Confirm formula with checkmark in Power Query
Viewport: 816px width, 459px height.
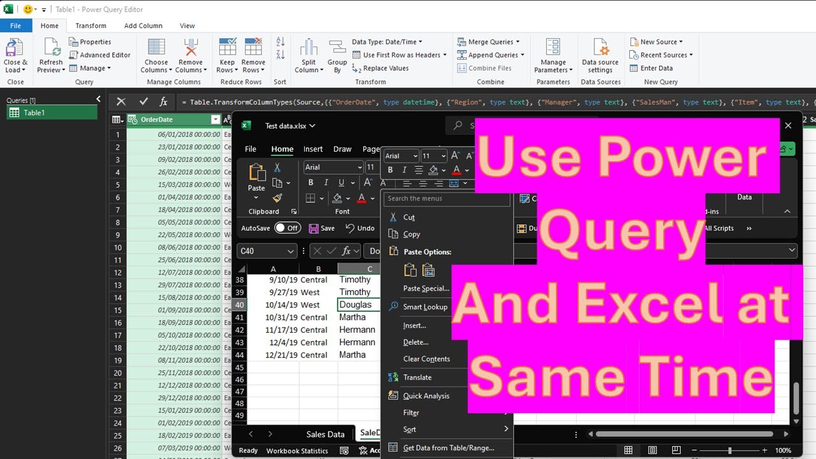[143, 102]
